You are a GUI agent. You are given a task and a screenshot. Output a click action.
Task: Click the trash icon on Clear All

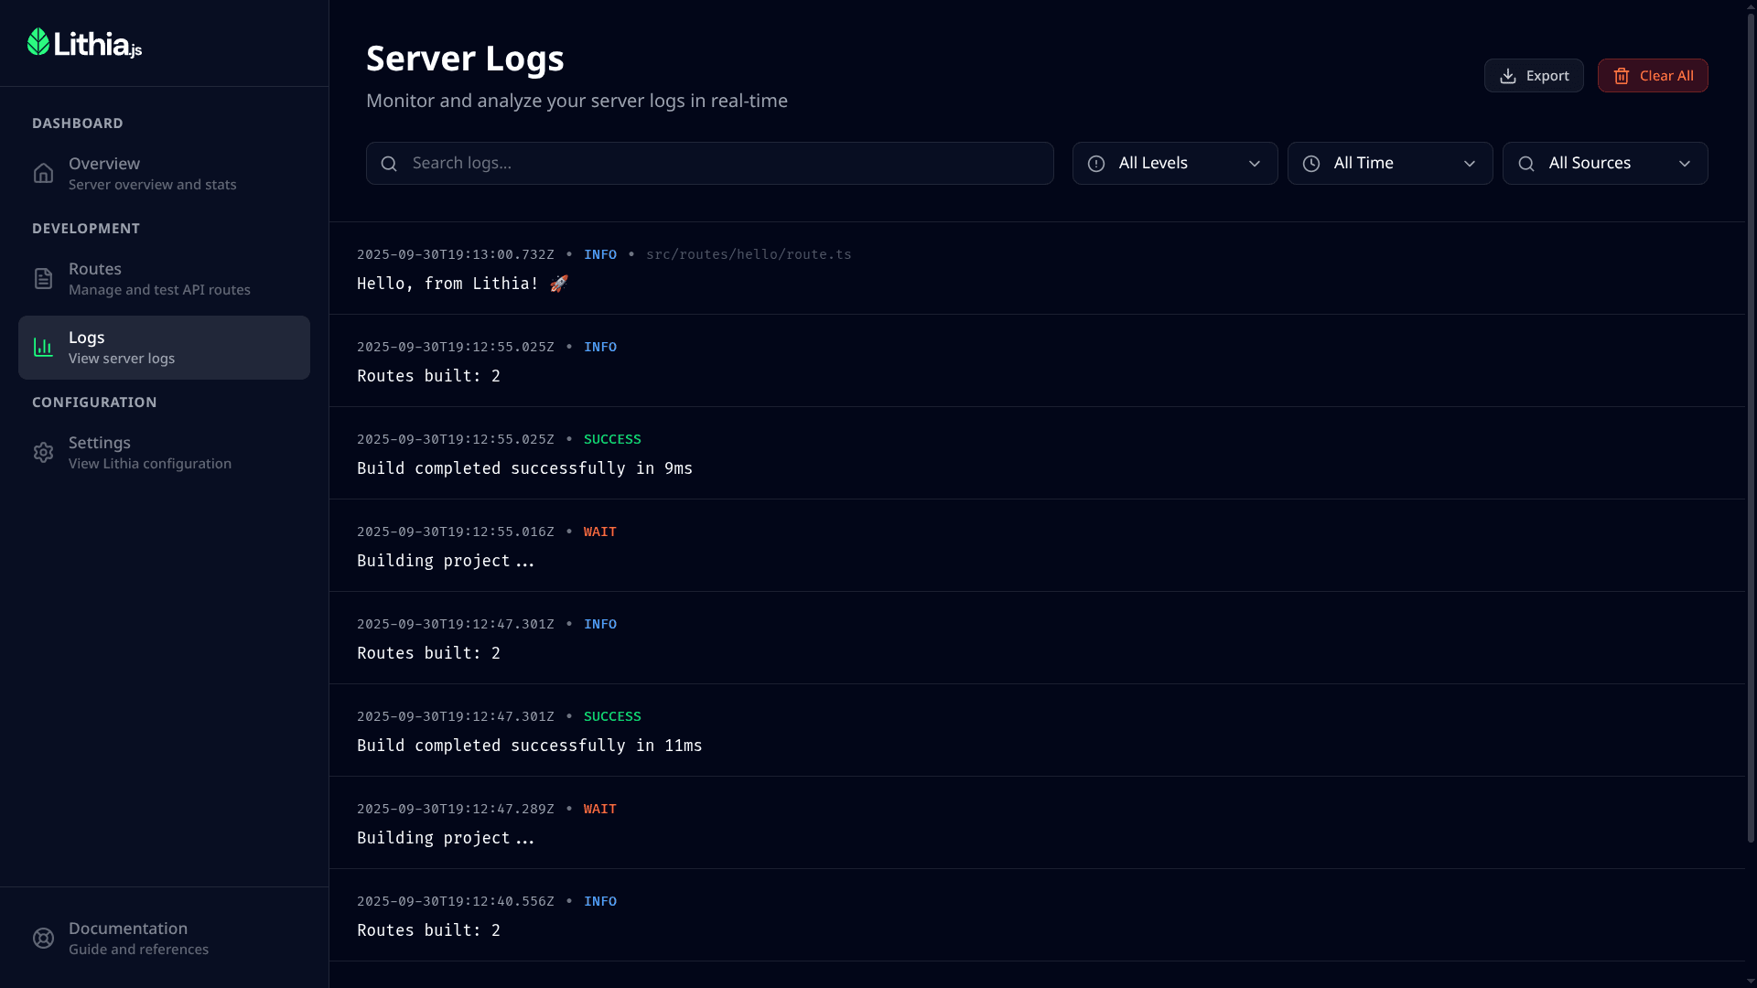(x=1622, y=76)
